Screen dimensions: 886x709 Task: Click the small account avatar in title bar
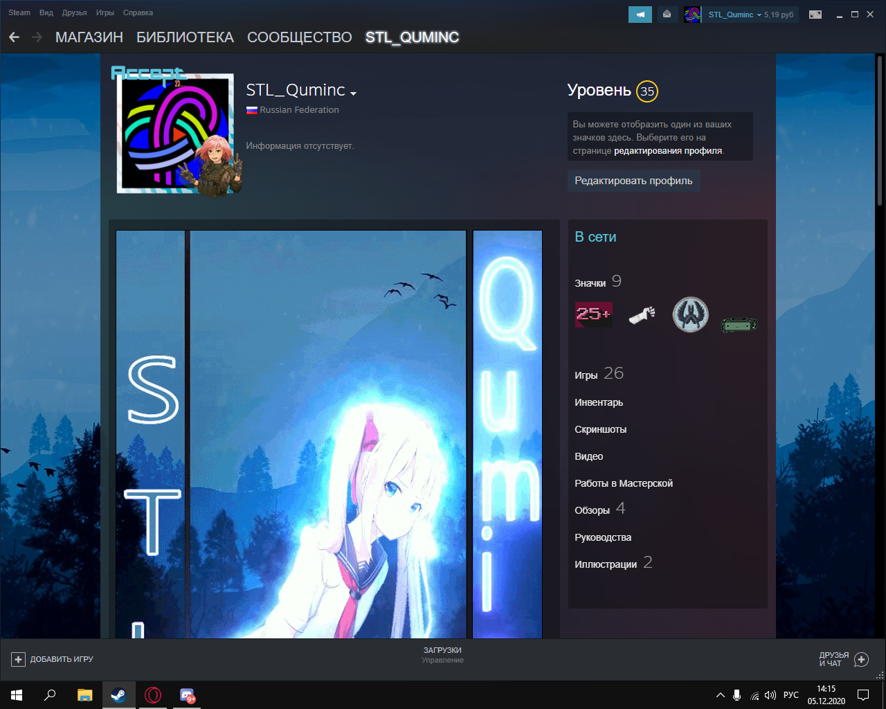(692, 15)
